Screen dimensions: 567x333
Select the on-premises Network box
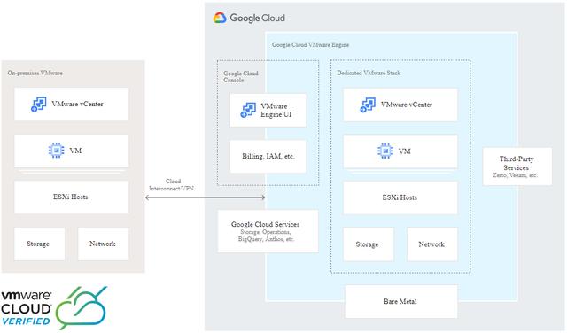103,244
